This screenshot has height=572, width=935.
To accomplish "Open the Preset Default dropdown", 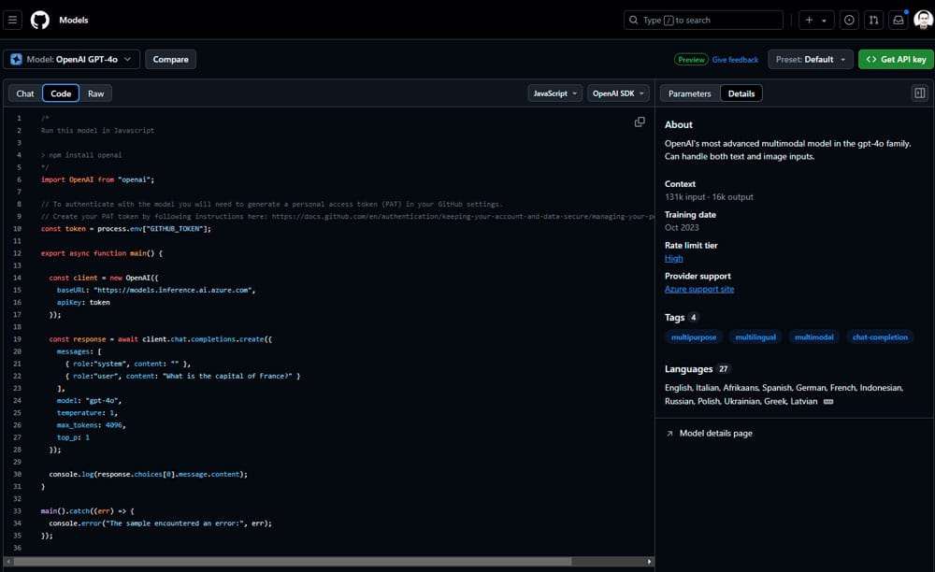I will (811, 60).
